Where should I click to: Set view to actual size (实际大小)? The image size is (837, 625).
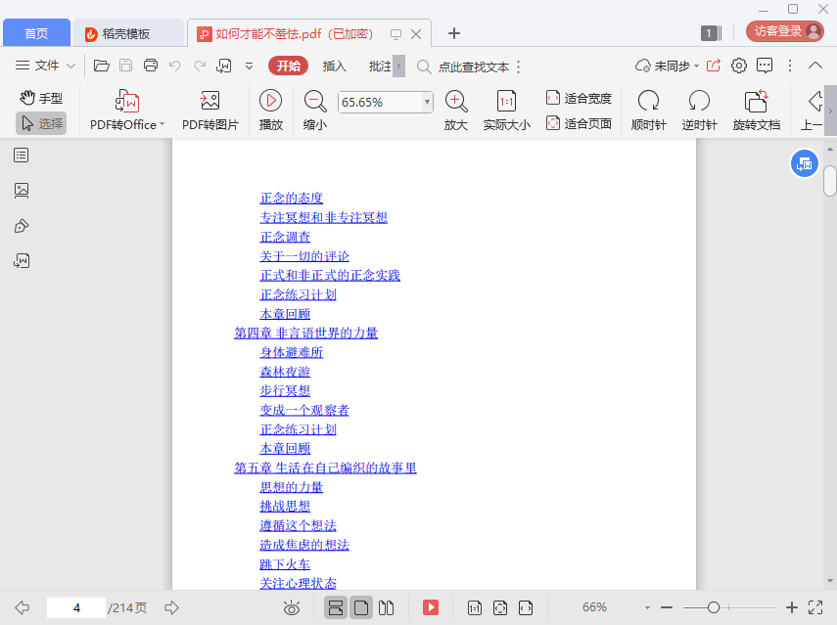506,111
